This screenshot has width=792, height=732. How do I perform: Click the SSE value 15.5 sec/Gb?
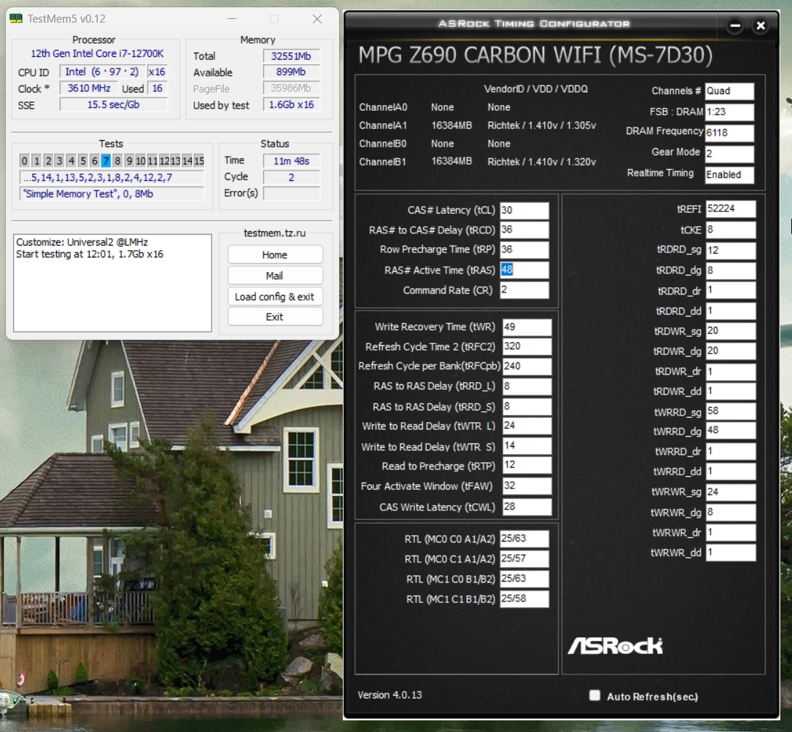tap(114, 104)
